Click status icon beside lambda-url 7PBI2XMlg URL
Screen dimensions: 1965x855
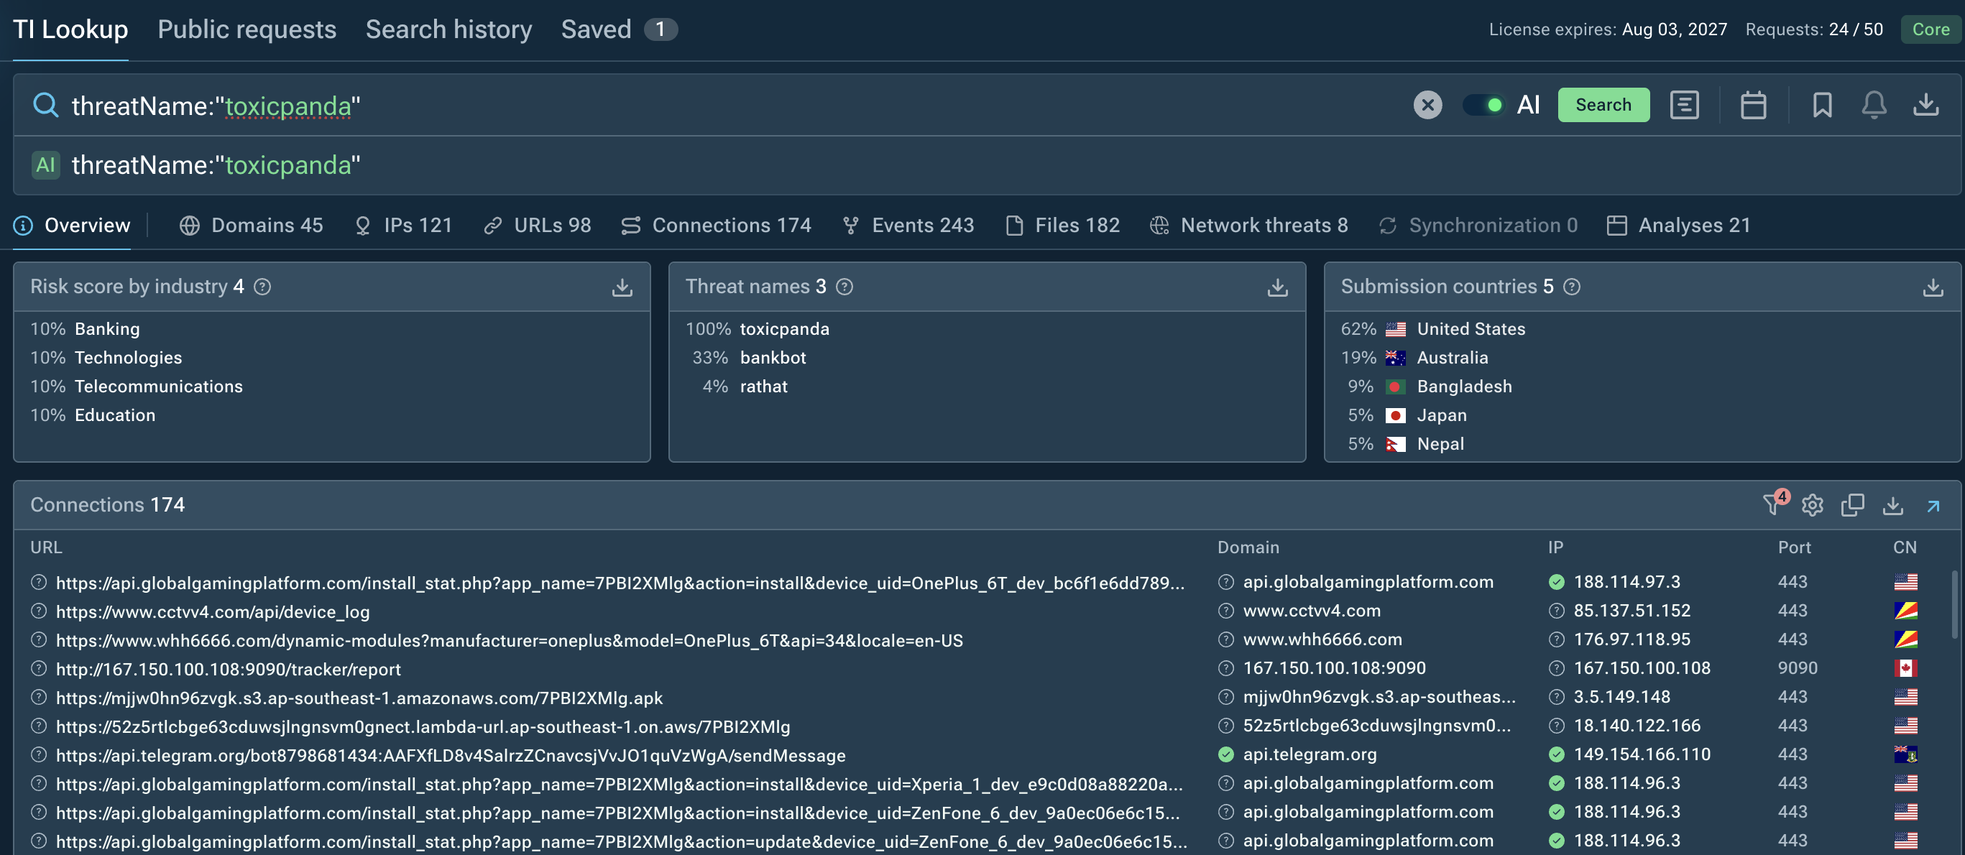38,726
